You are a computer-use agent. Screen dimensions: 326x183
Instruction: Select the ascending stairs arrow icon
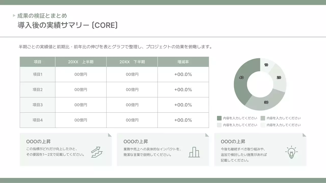tap(97, 152)
